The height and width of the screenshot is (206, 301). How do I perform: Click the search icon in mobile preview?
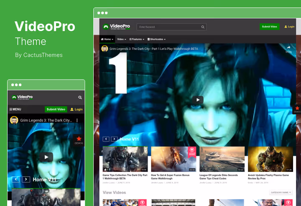(80, 97)
